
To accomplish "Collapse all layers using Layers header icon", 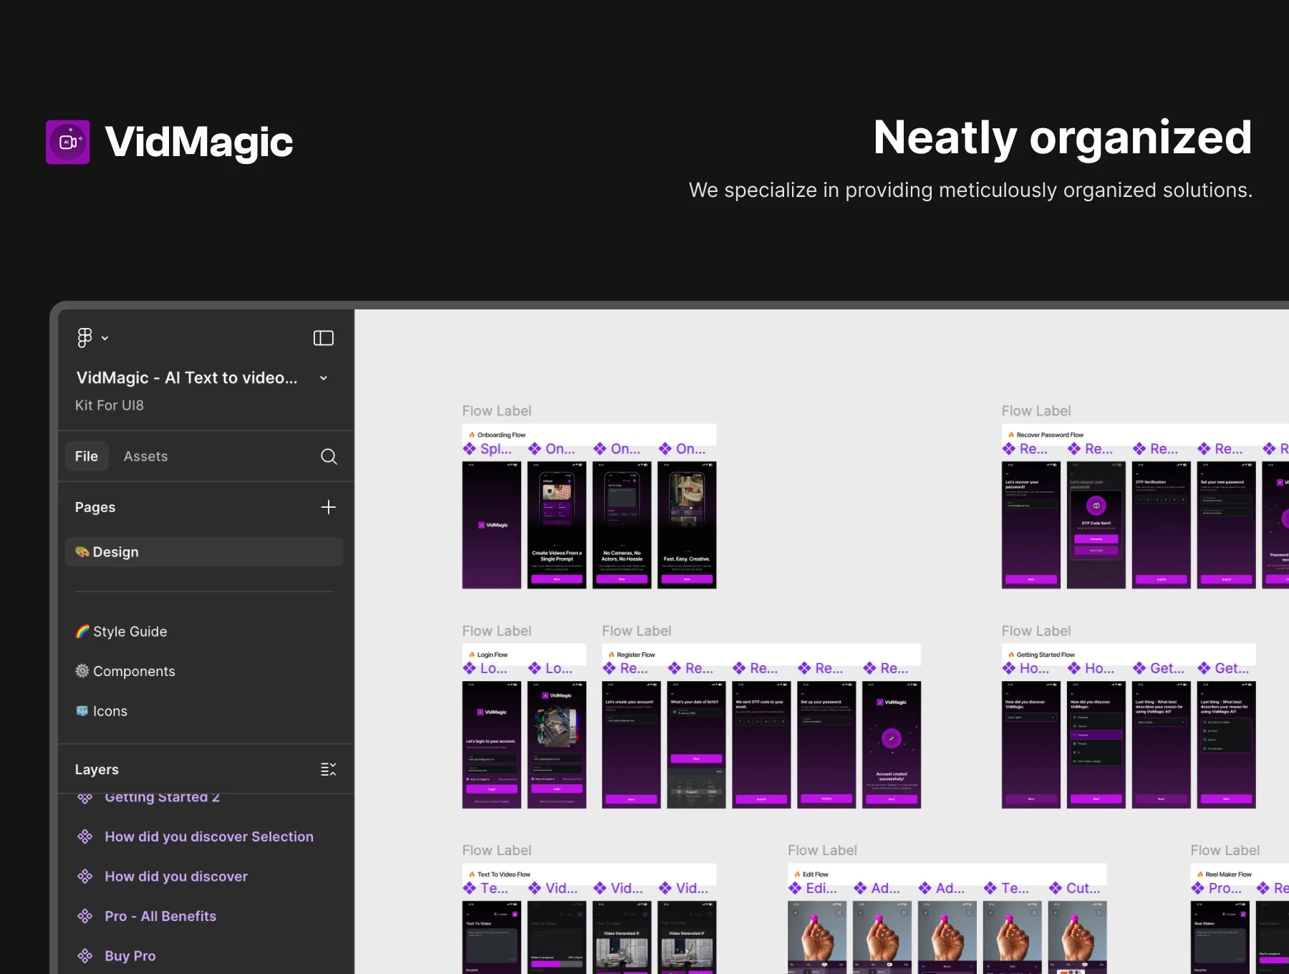I will [328, 769].
